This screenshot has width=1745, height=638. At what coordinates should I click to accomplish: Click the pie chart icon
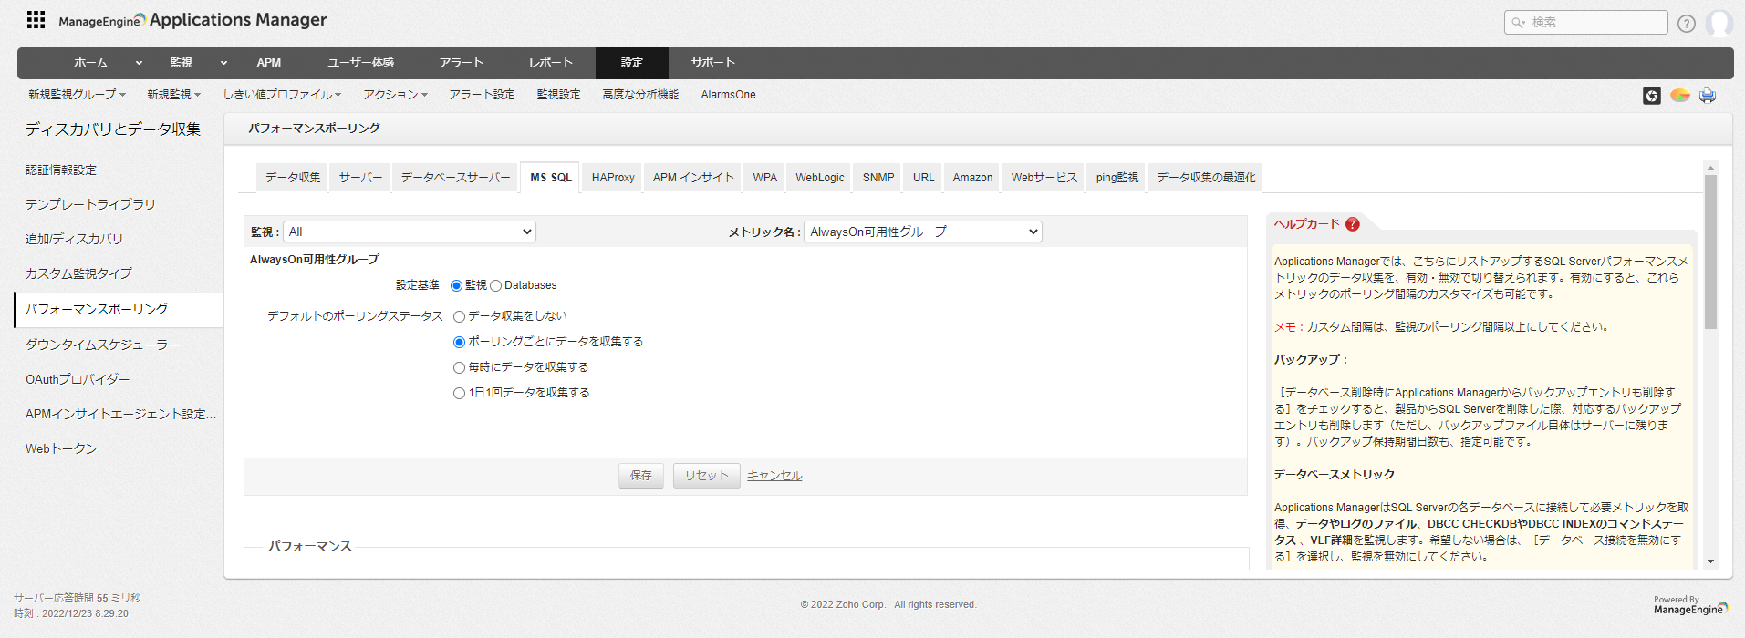[1679, 96]
